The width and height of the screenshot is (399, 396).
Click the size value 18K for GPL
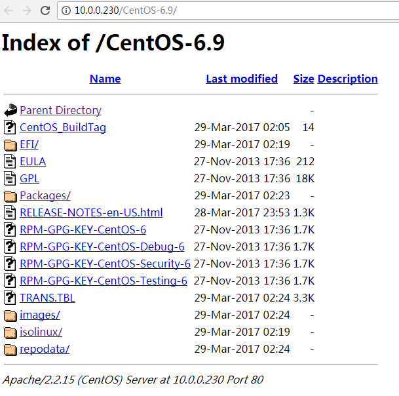[305, 178]
